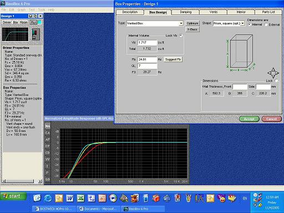Select the I impedance graph button
The height and width of the screenshot is (213, 284).
48,166
